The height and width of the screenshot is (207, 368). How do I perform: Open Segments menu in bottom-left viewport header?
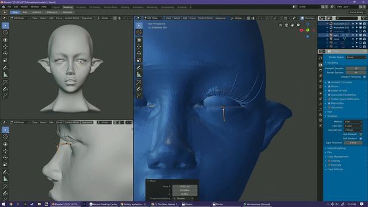coord(87,122)
